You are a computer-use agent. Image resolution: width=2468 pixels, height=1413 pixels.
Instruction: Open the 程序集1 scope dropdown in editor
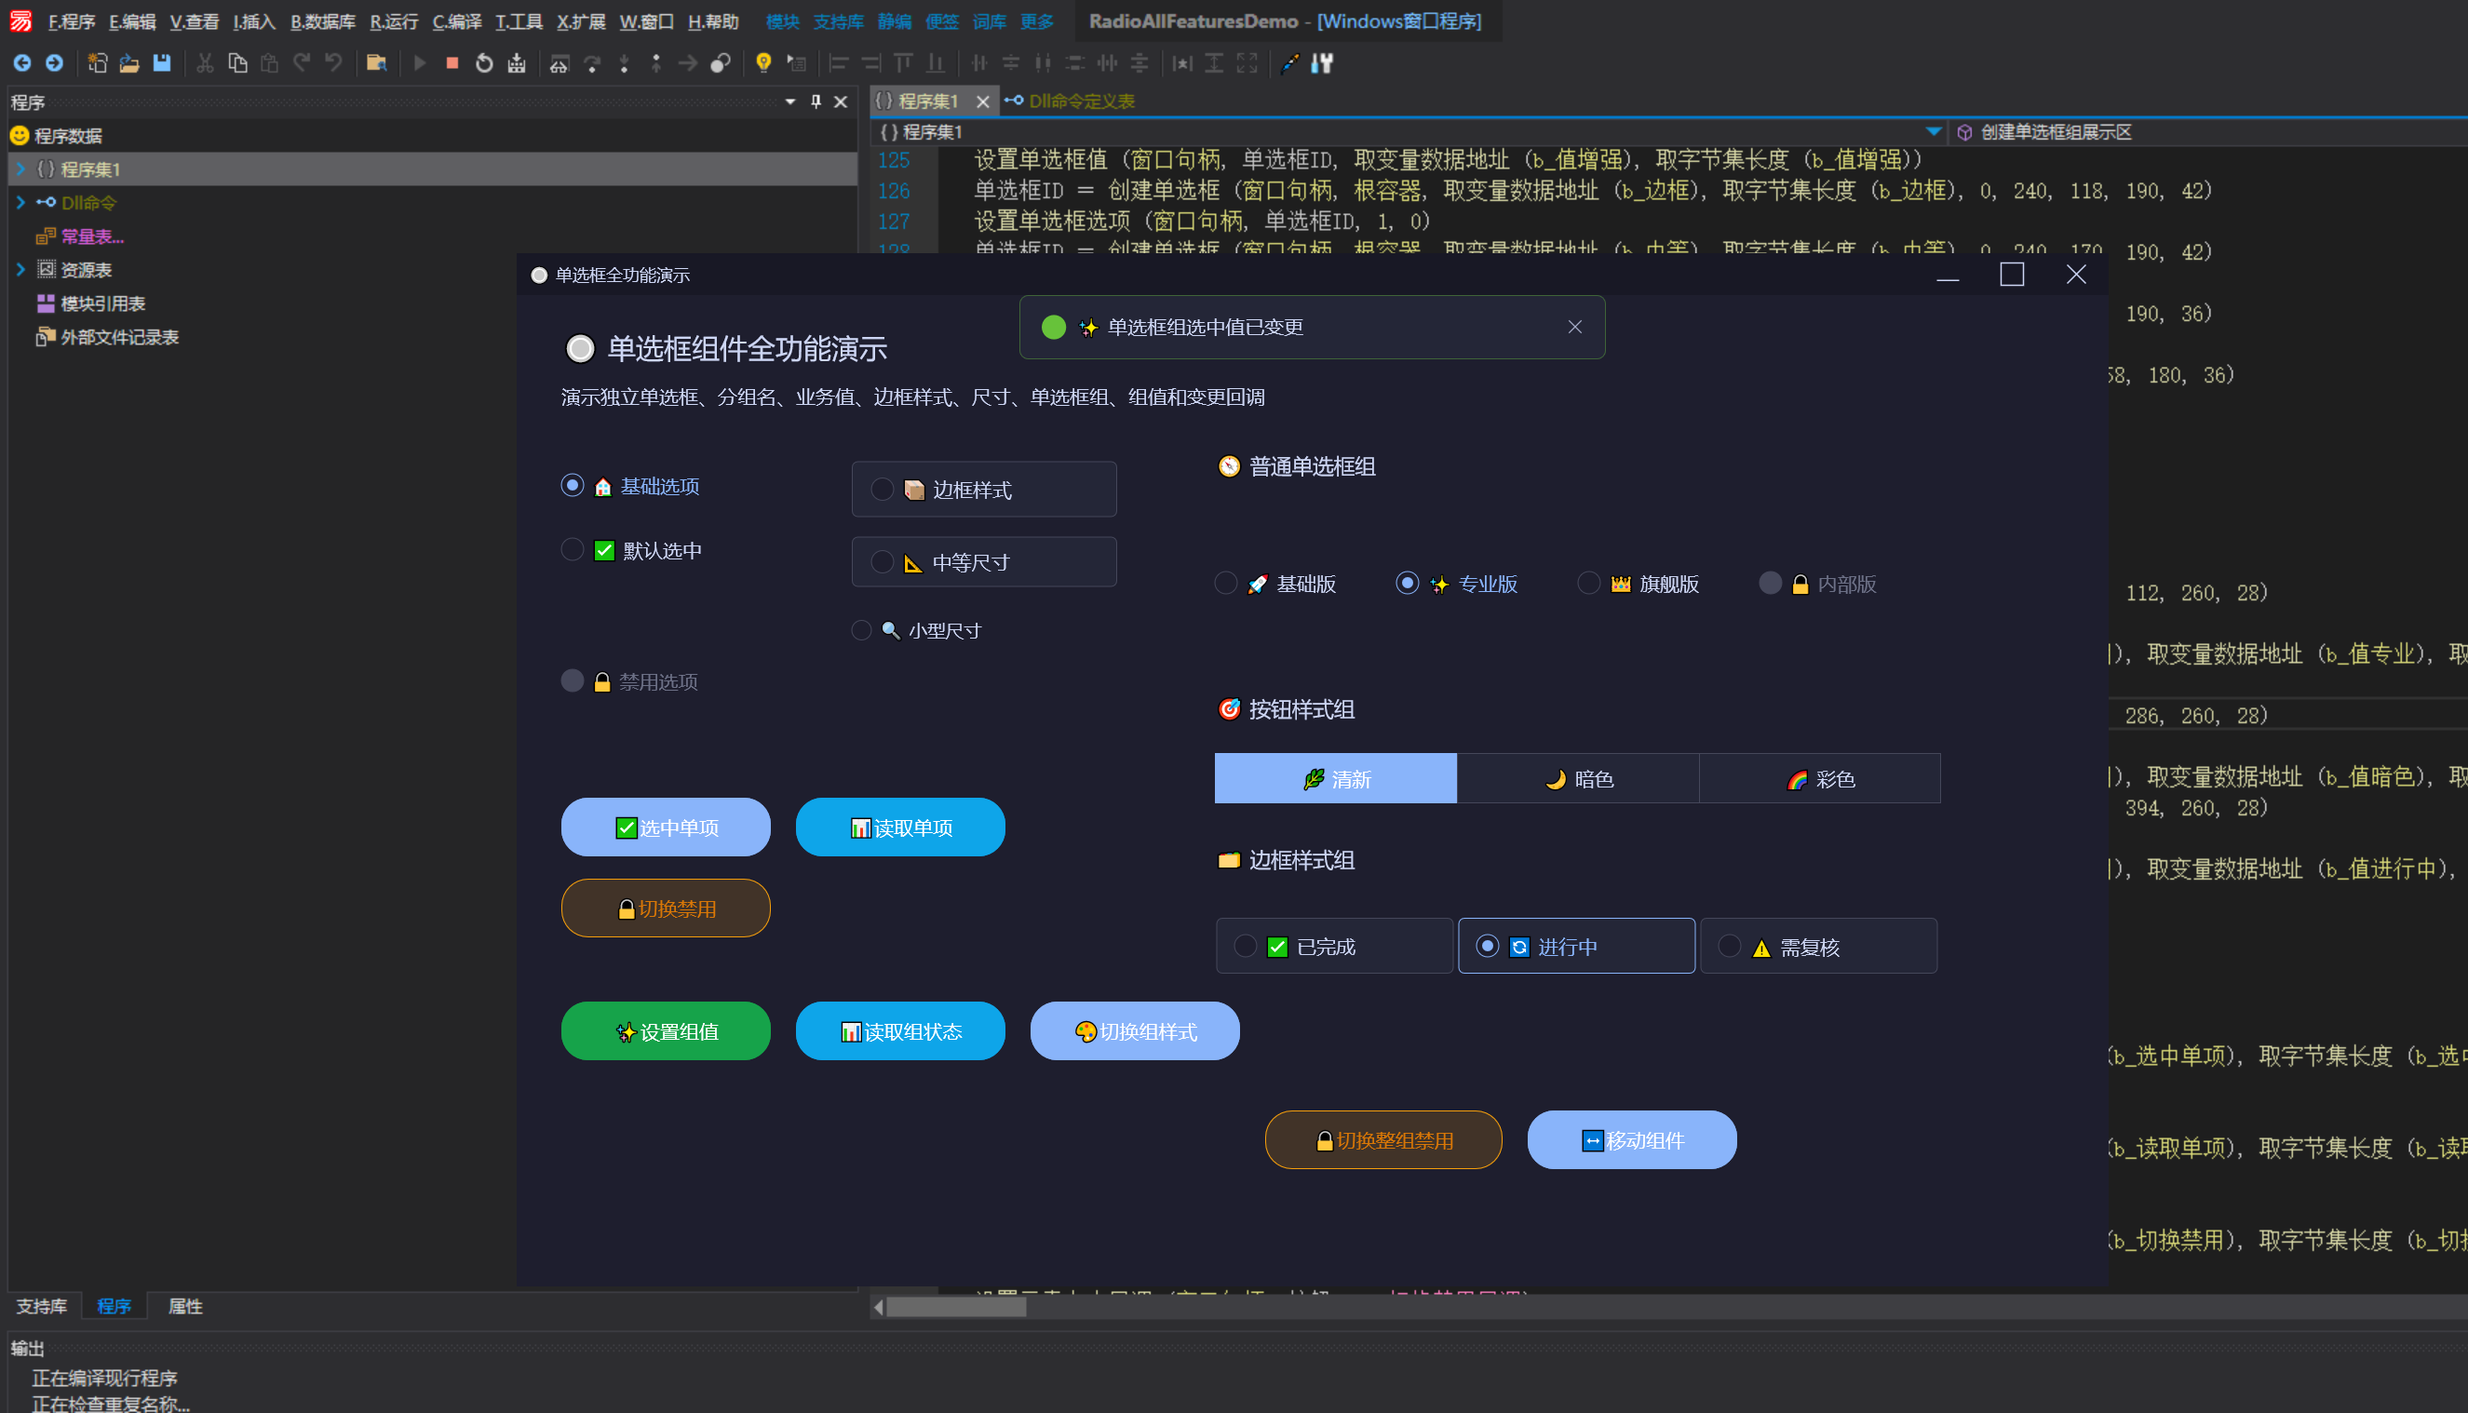[x=1934, y=131]
